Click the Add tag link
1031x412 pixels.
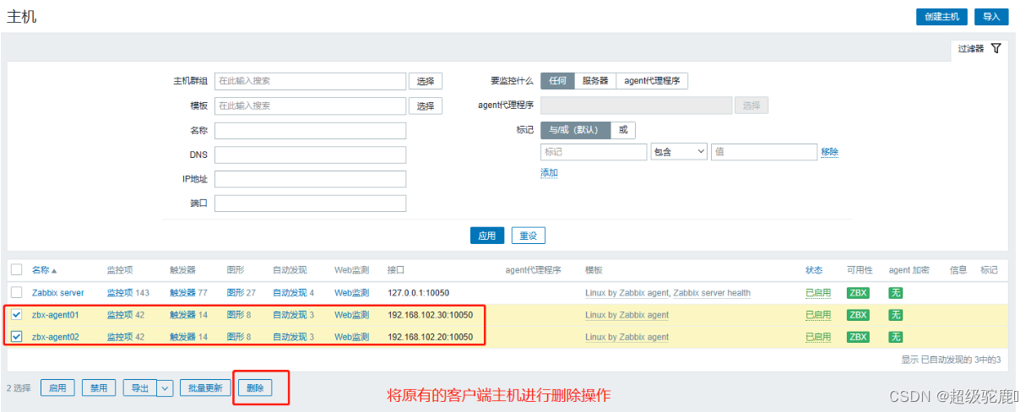[549, 173]
